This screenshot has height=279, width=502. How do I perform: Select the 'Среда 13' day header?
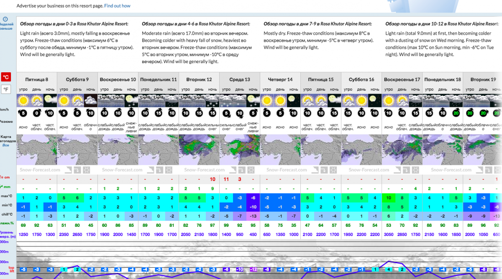click(x=239, y=79)
